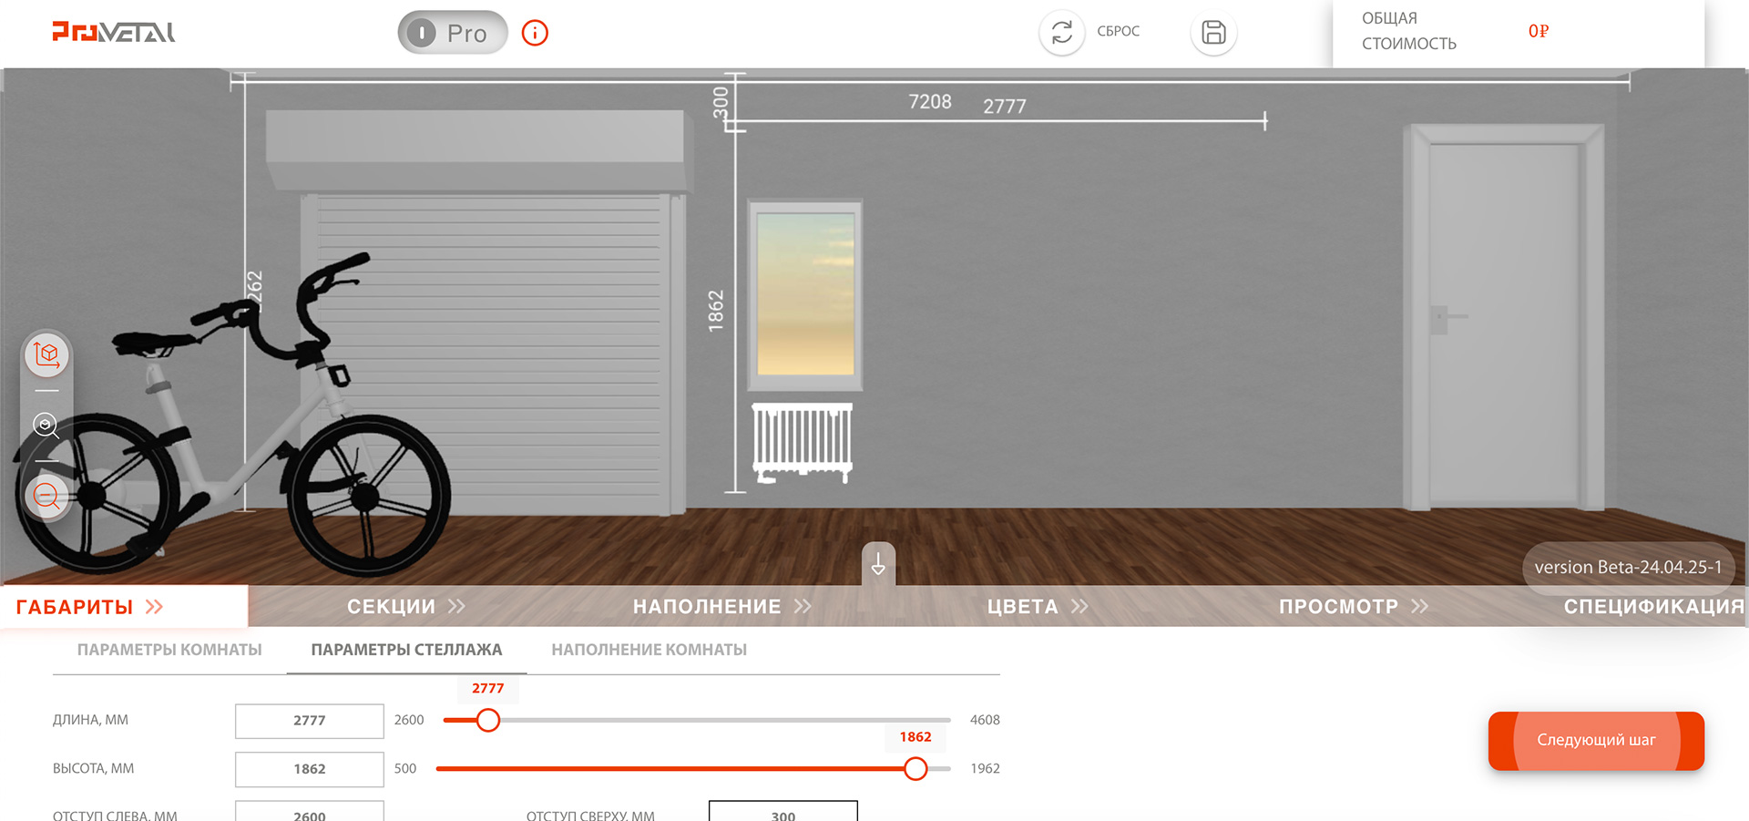Image resolution: width=1749 pixels, height=821 pixels.
Task: Focus the Длина input field
Action: click(310, 721)
